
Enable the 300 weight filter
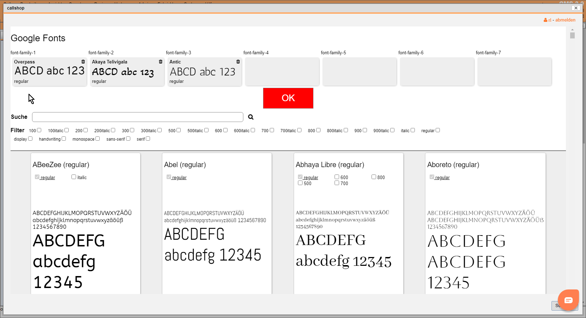tap(132, 130)
